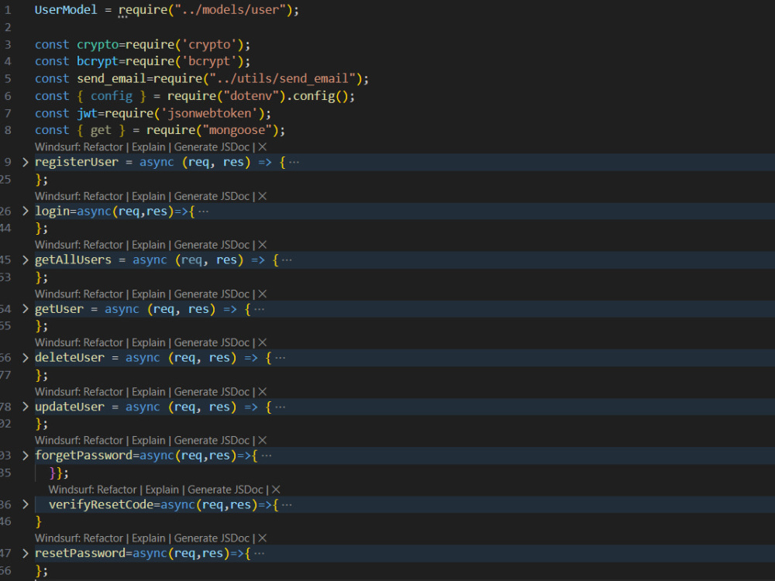Expand the verifyResetCode function fold
The height and width of the screenshot is (581, 775).
(x=26, y=504)
